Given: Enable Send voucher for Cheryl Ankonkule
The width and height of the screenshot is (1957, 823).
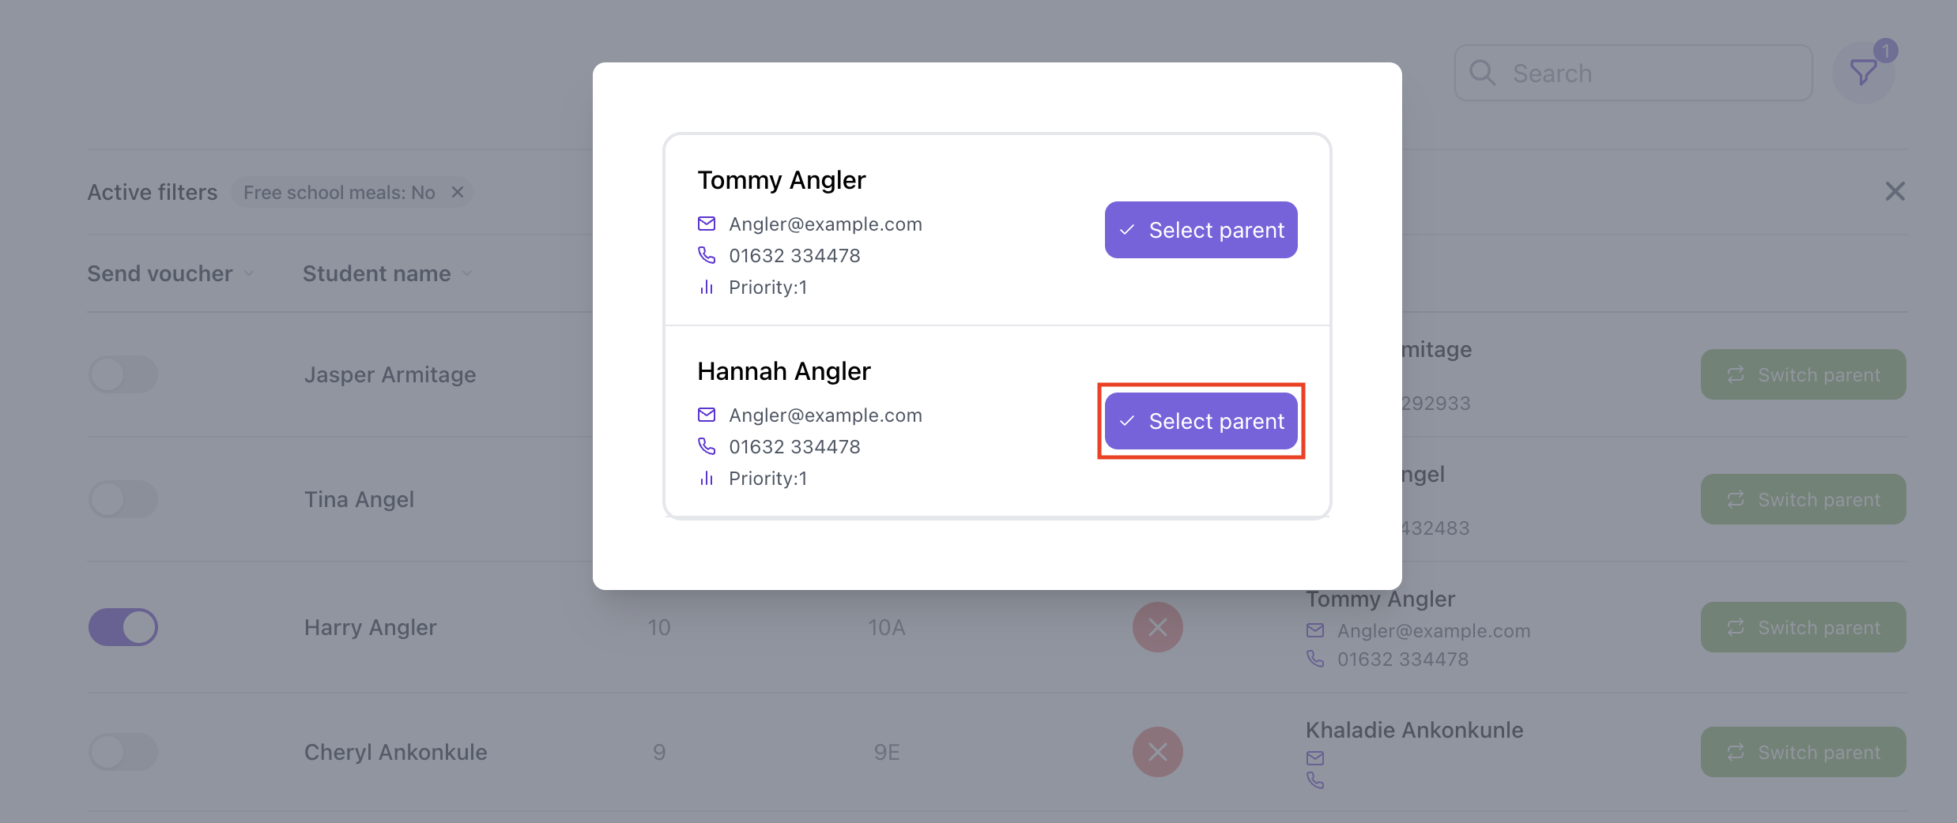Looking at the screenshot, I should [123, 752].
